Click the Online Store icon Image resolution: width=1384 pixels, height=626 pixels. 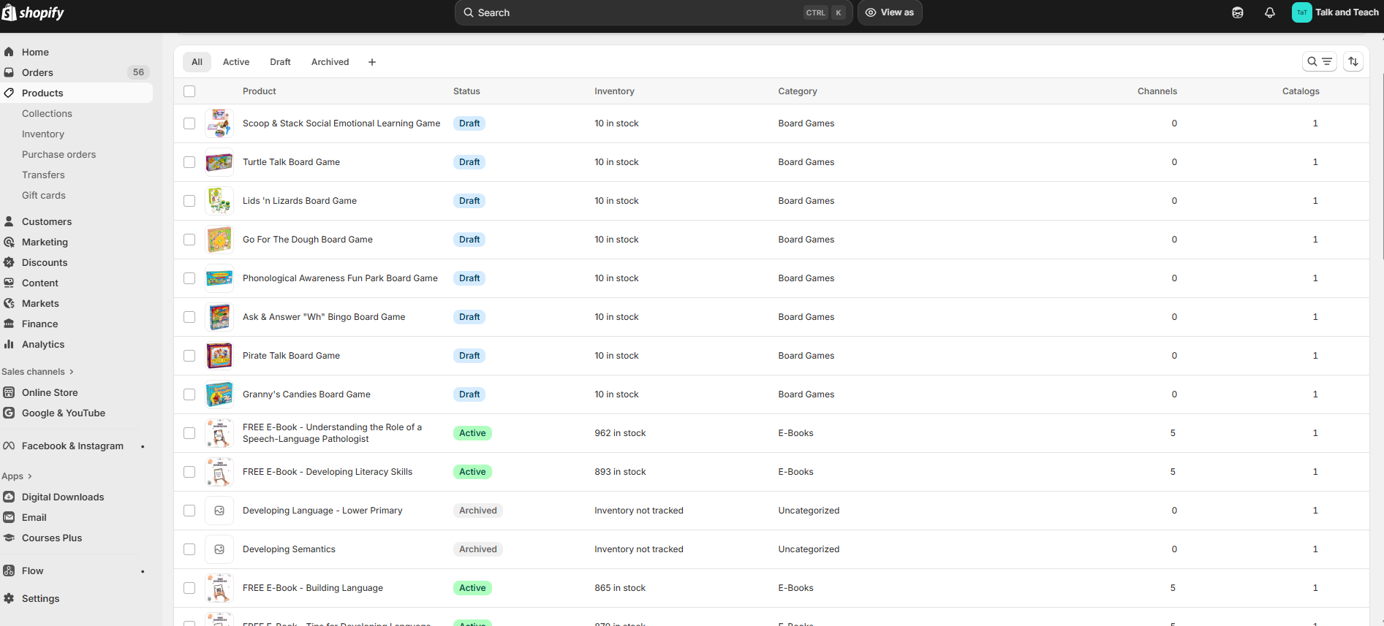(x=9, y=392)
